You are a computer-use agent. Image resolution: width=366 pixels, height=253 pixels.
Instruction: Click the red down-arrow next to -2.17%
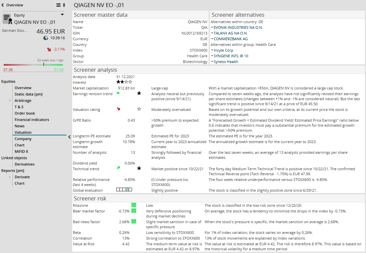(49, 49)
